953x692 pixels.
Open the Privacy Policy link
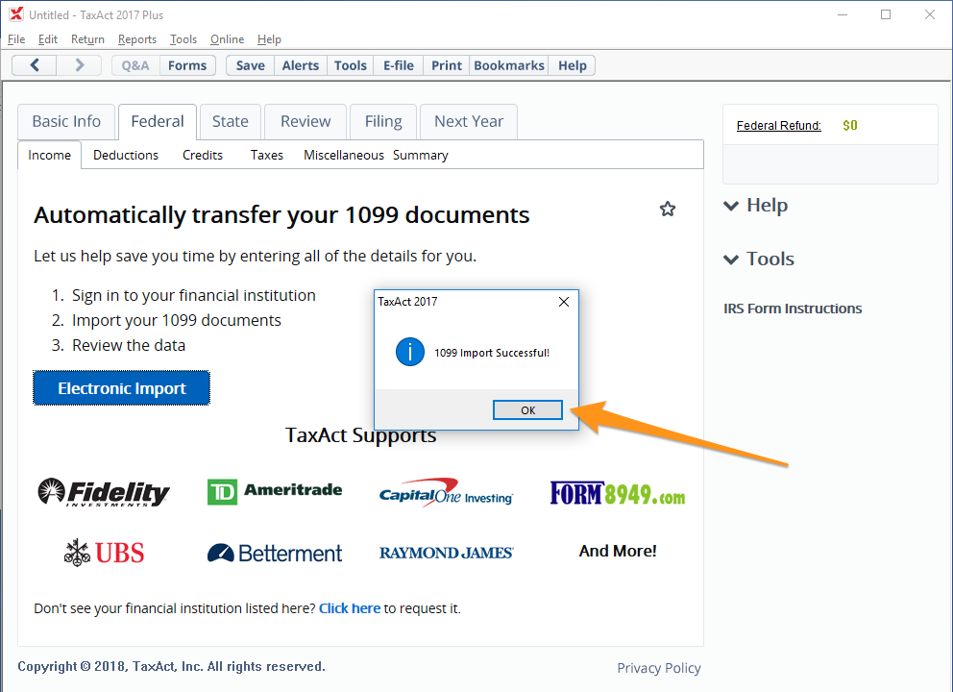click(659, 668)
